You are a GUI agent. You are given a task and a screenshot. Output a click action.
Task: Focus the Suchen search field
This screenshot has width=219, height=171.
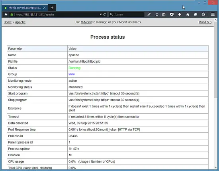click(127, 14)
